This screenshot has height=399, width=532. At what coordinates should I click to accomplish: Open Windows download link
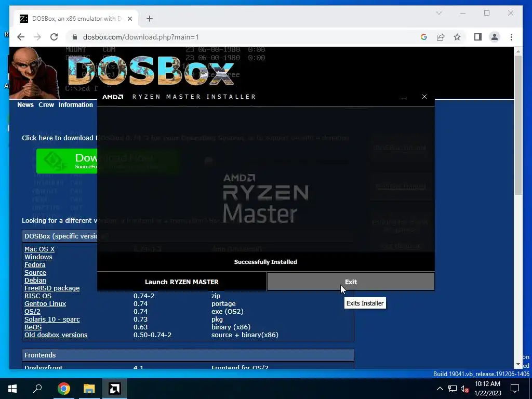pyautogui.click(x=38, y=257)
